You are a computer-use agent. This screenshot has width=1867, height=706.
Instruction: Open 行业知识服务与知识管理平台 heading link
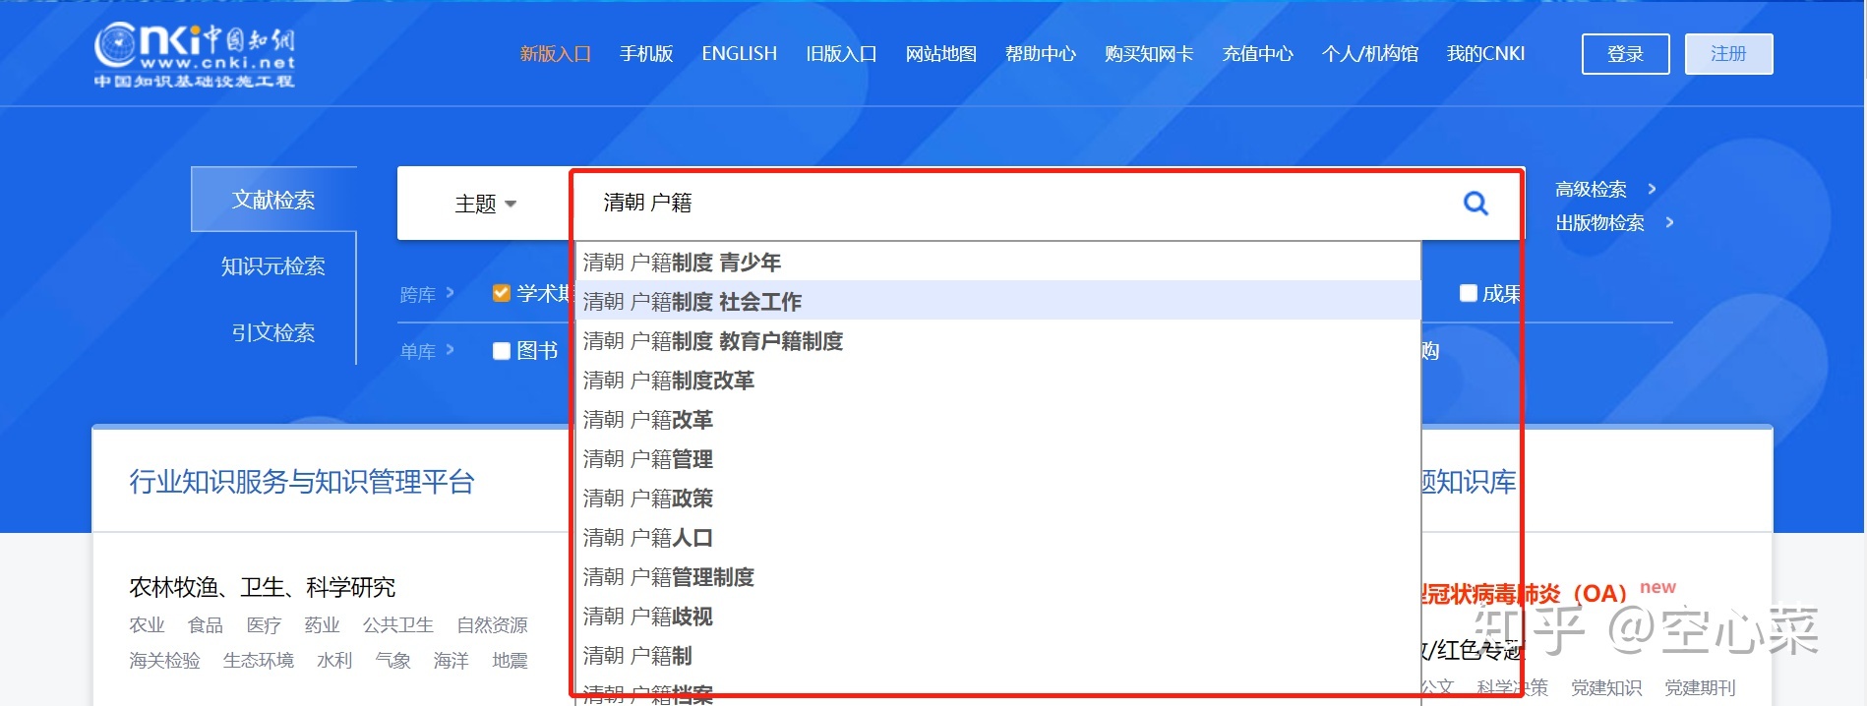pos(302,482)
